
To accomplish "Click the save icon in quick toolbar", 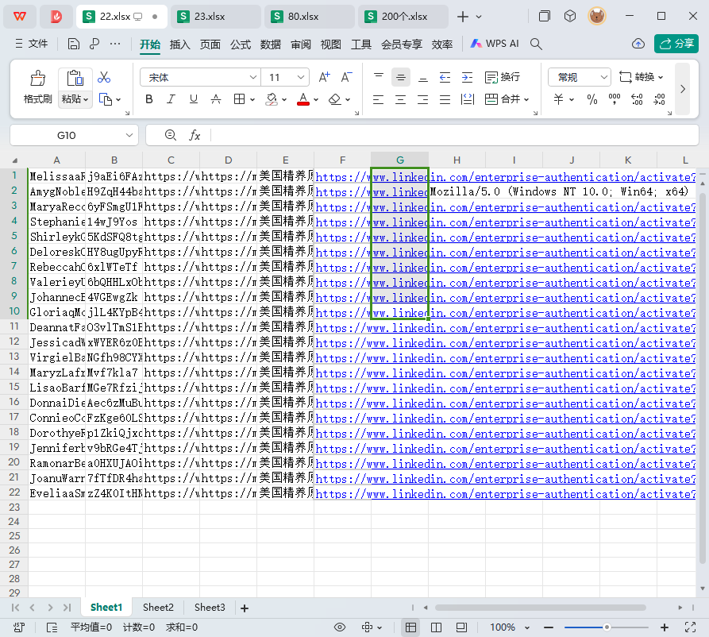I will [x=74, y=44].
